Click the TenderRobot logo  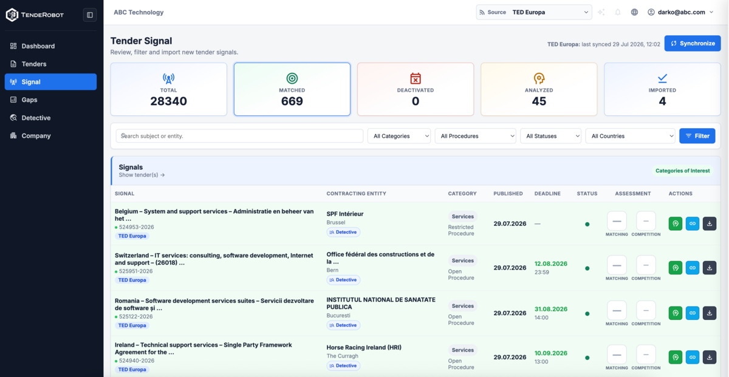[35, 15]
